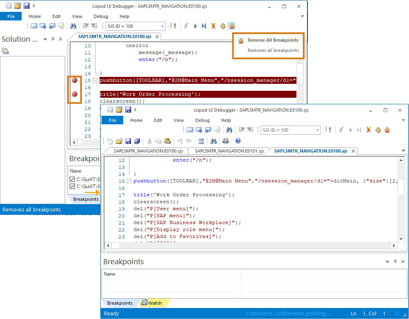Switch to SAPLSMTR_NAVIGATION.E0101.sjs tab in front window

click(229, 151)
